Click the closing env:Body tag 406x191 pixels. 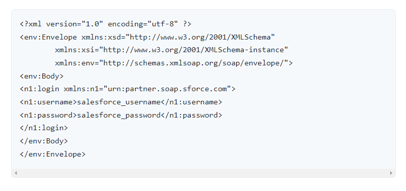click(44, 141)
